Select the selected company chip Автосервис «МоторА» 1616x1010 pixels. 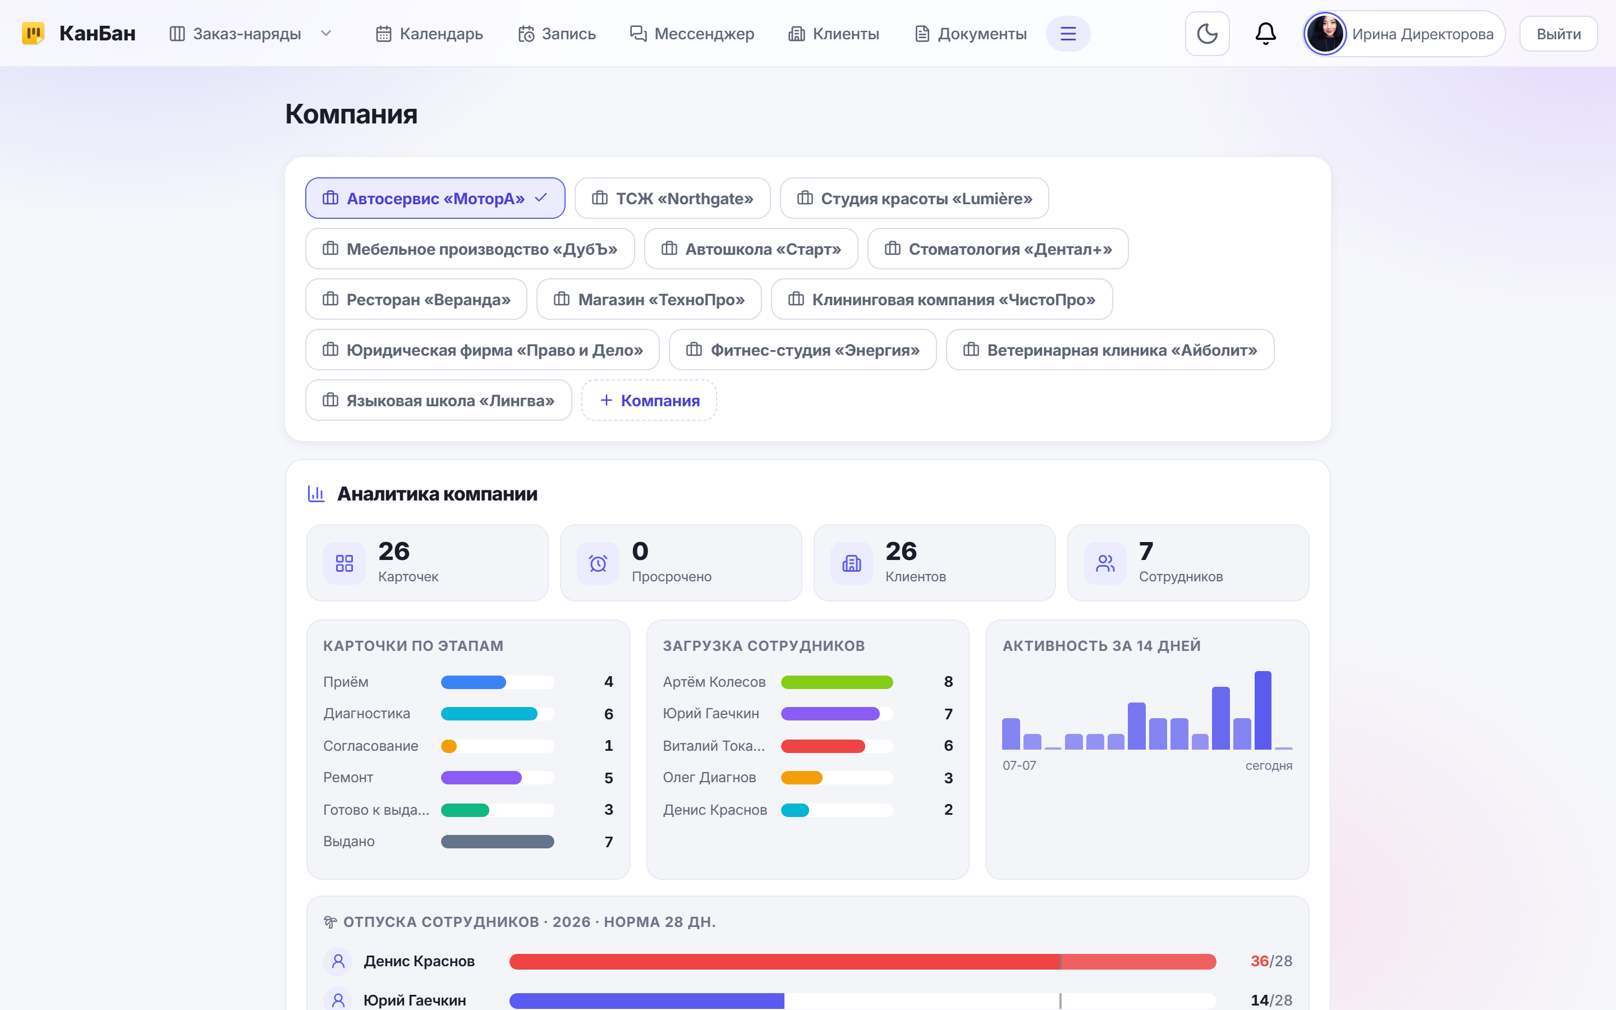click(x=435, y=199)
